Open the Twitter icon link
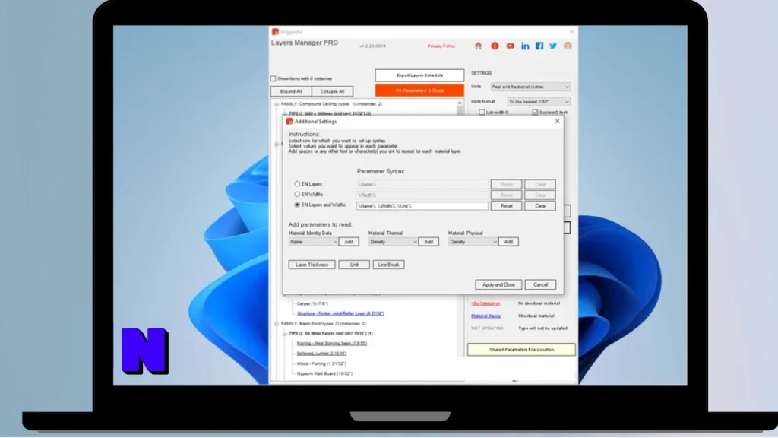The width and height of the screenshot is (778, 438). pyautogui.click(x=553, y=46)
